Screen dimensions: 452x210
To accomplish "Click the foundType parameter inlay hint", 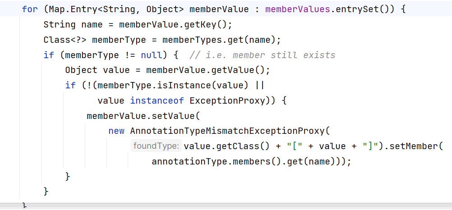I will point(157,146).
